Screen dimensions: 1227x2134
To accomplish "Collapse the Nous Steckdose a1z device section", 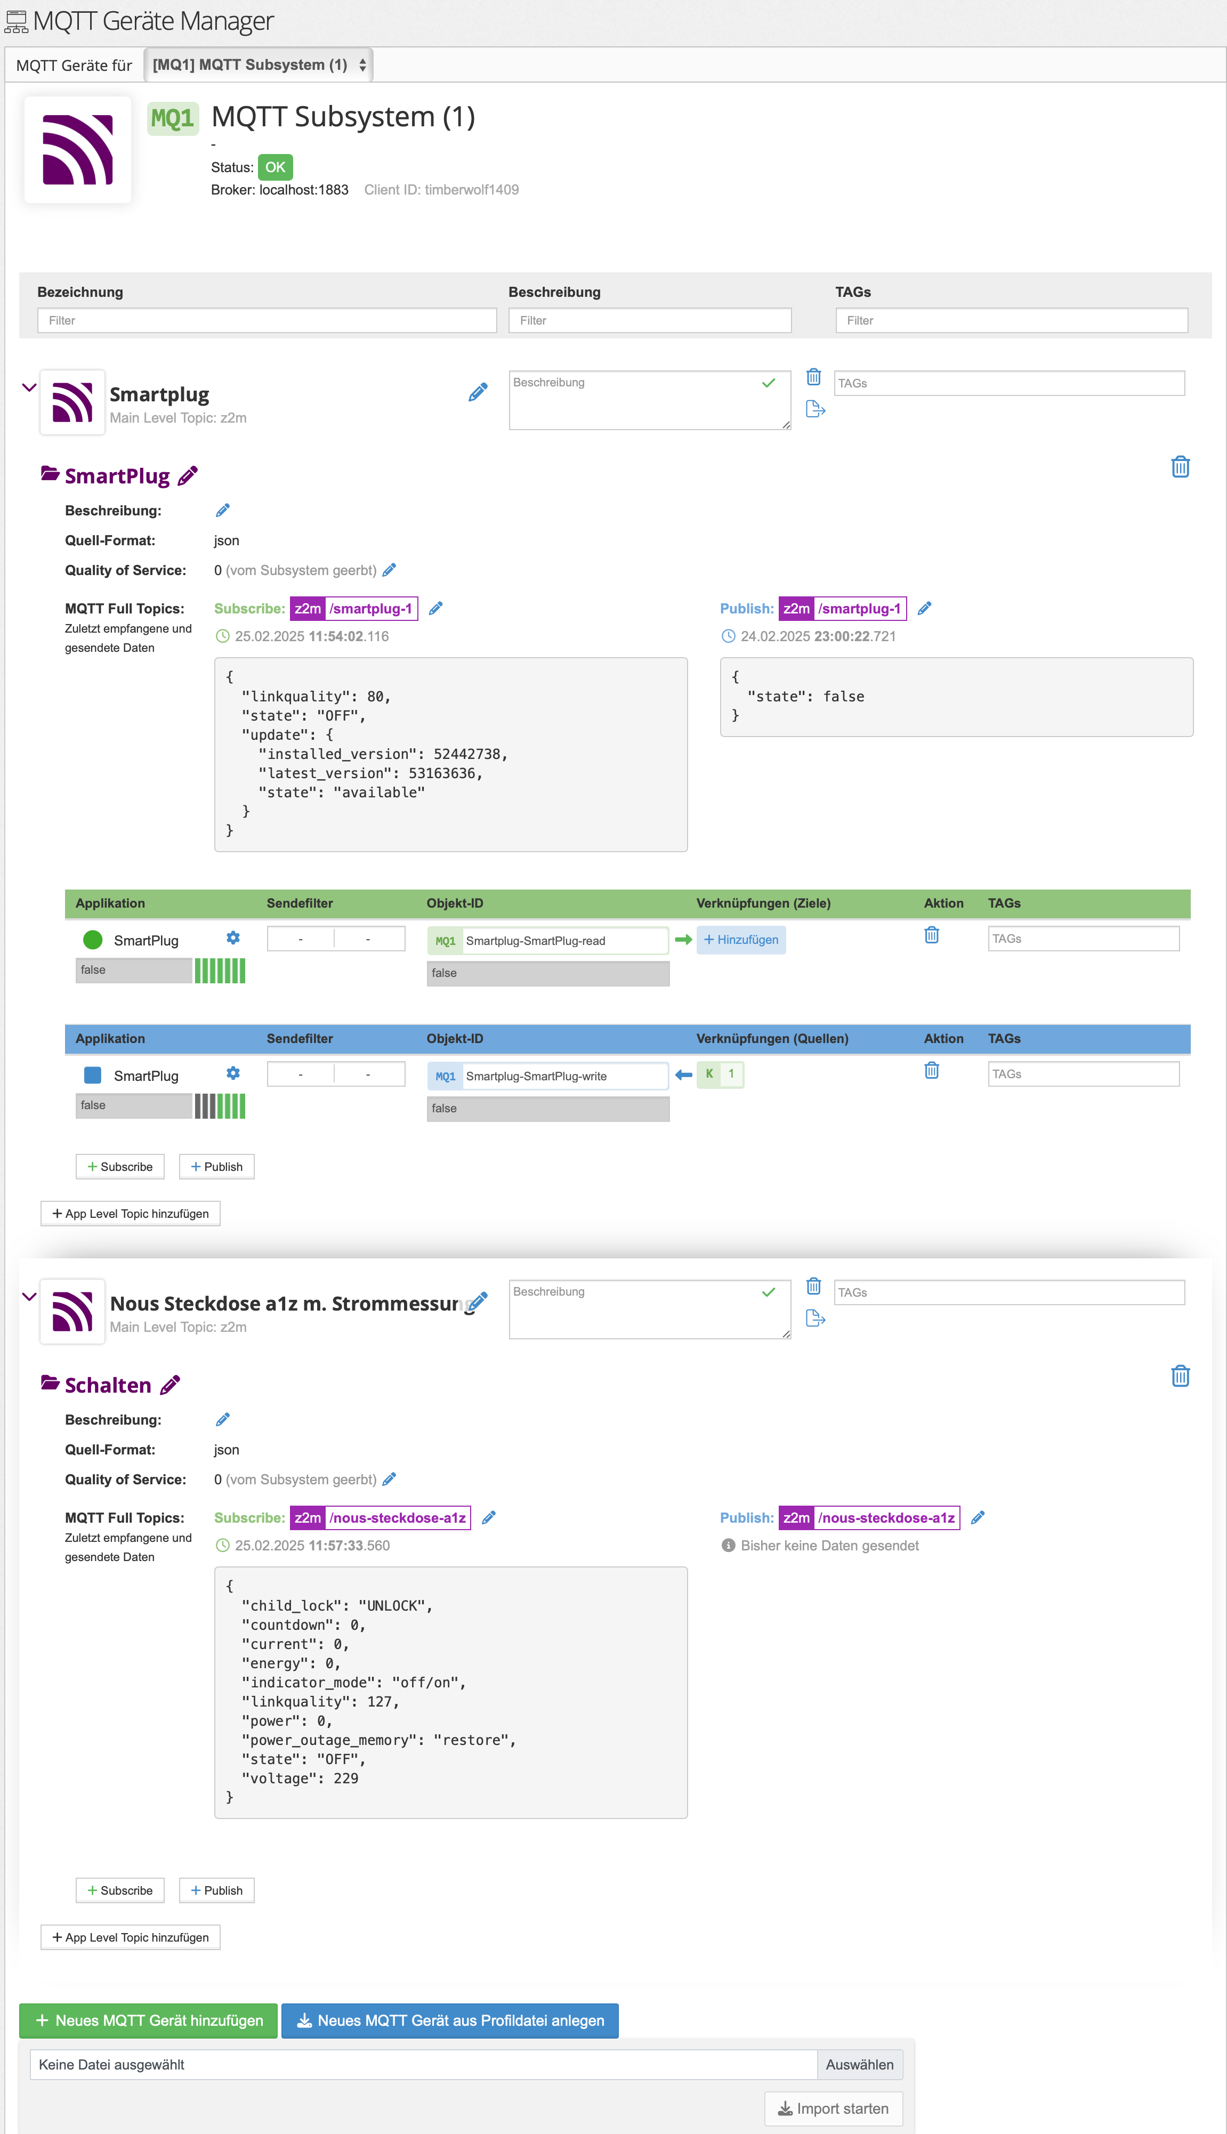I will click(29, 1297).
